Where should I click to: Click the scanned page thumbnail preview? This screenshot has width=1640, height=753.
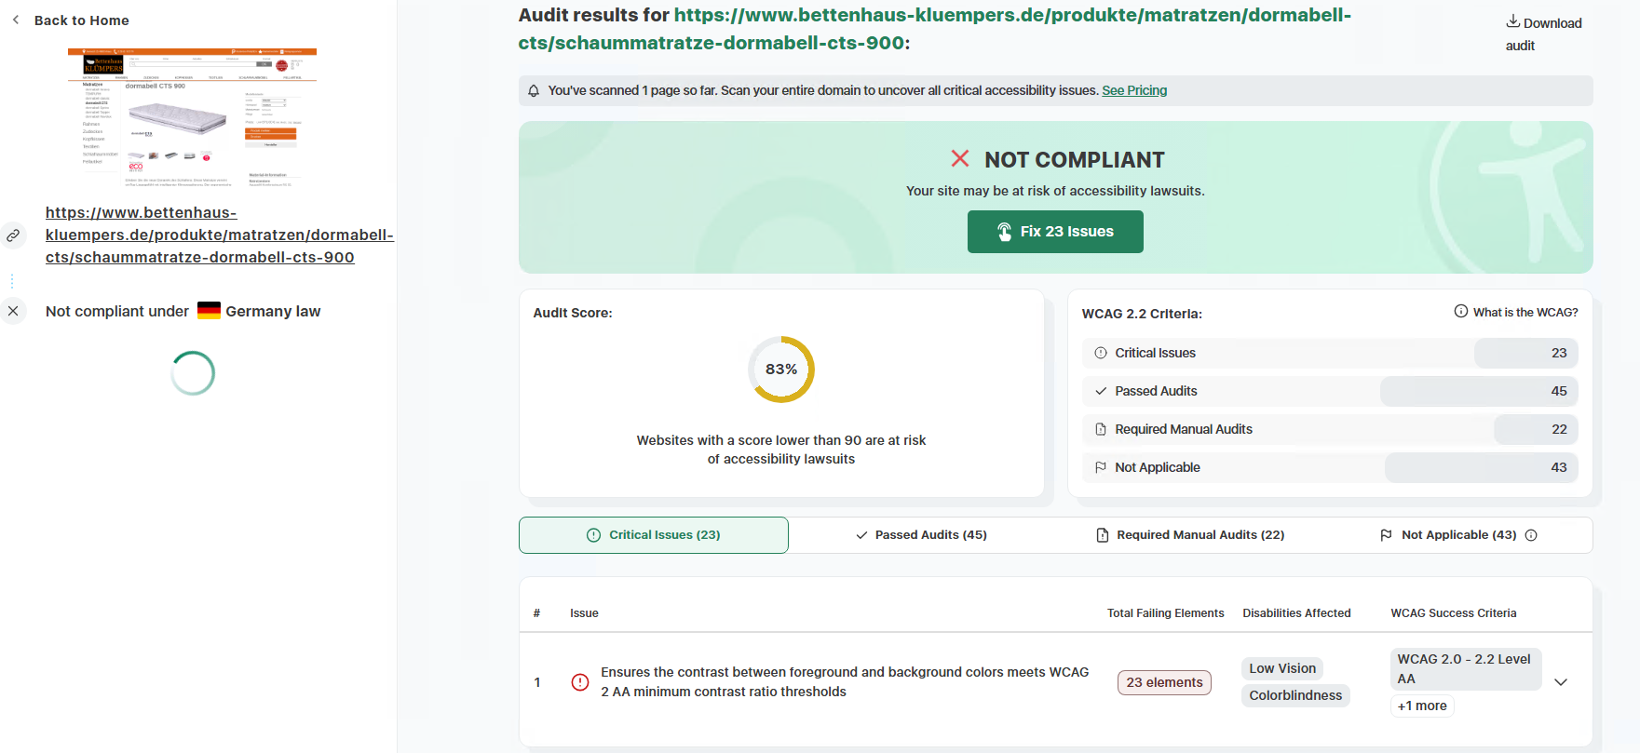tap(192, 118)
